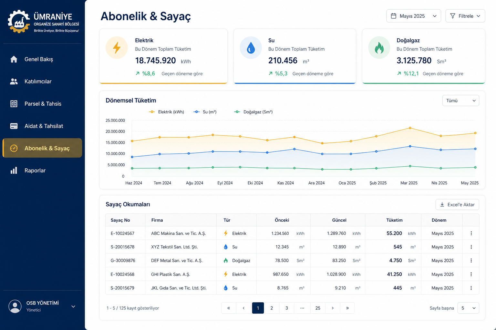Click the Doğalgaz flame card icon
Image resolution: width=496 pixels, height=330 pixels.
point(379,48)
